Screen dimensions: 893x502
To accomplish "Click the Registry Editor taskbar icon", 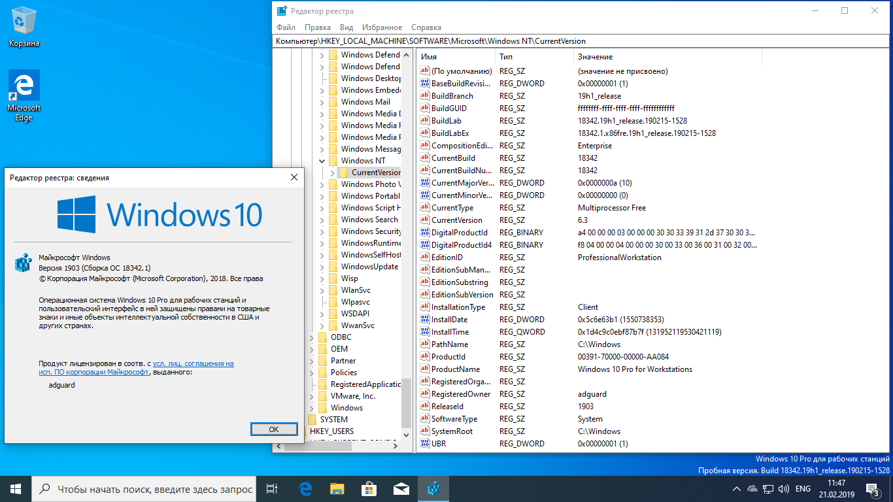I will click(433, 489).
